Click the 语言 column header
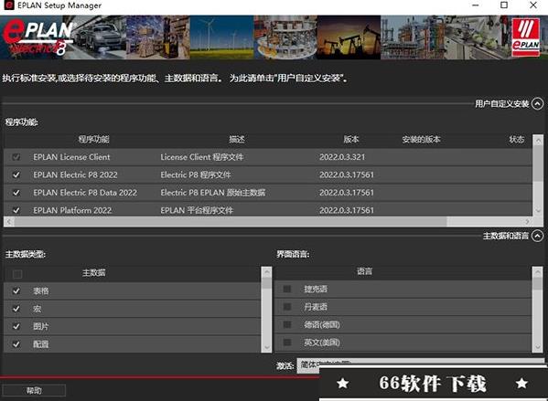Viewport: 548px width, 401px height. click(364, 271)
